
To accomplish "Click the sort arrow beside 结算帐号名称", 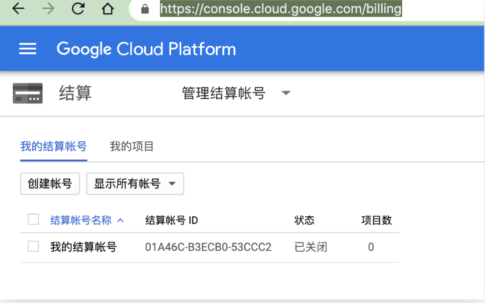I will 120,221.
